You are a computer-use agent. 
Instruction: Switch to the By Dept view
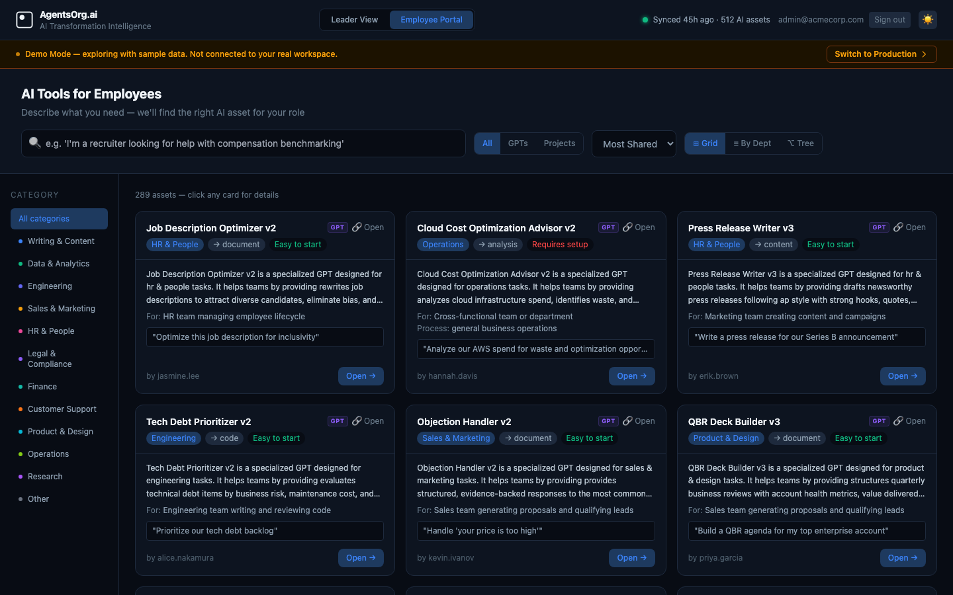[751, 143]
